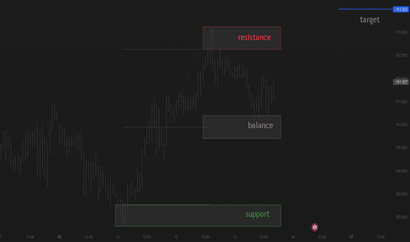Click the 'support' text label
The width and height of the screenshot is (410, 242).
(x=257, y=214)
